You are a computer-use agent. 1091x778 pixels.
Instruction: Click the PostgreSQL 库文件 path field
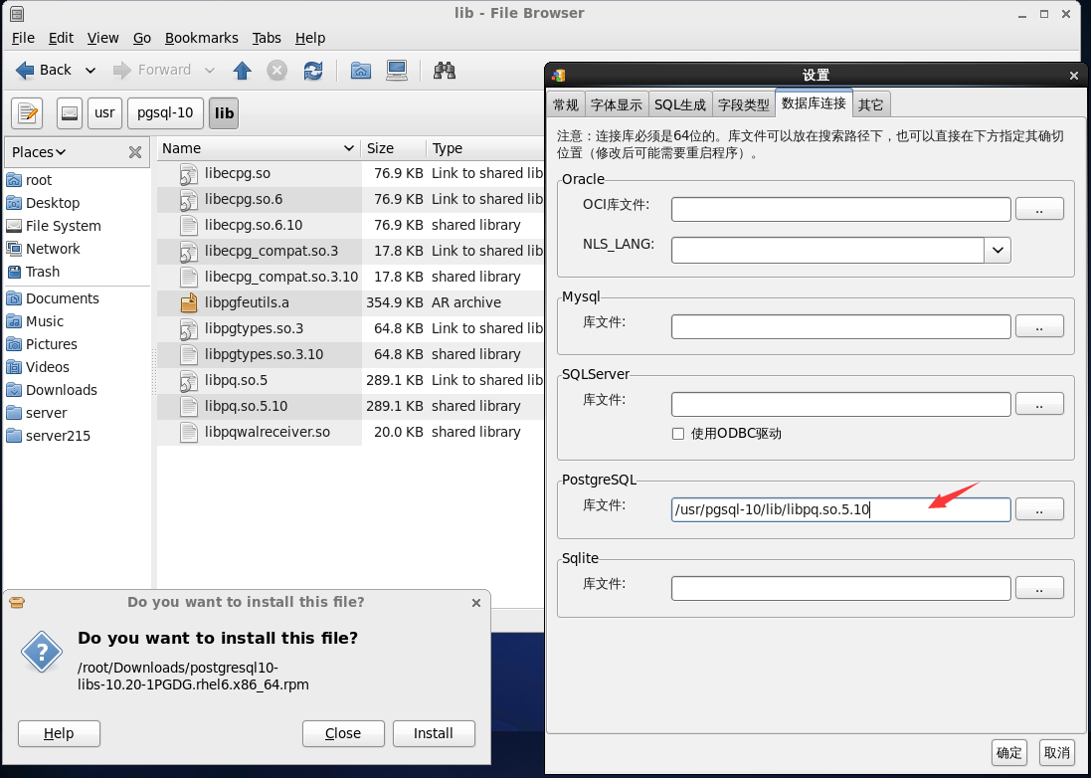click(x=840, y=509)
